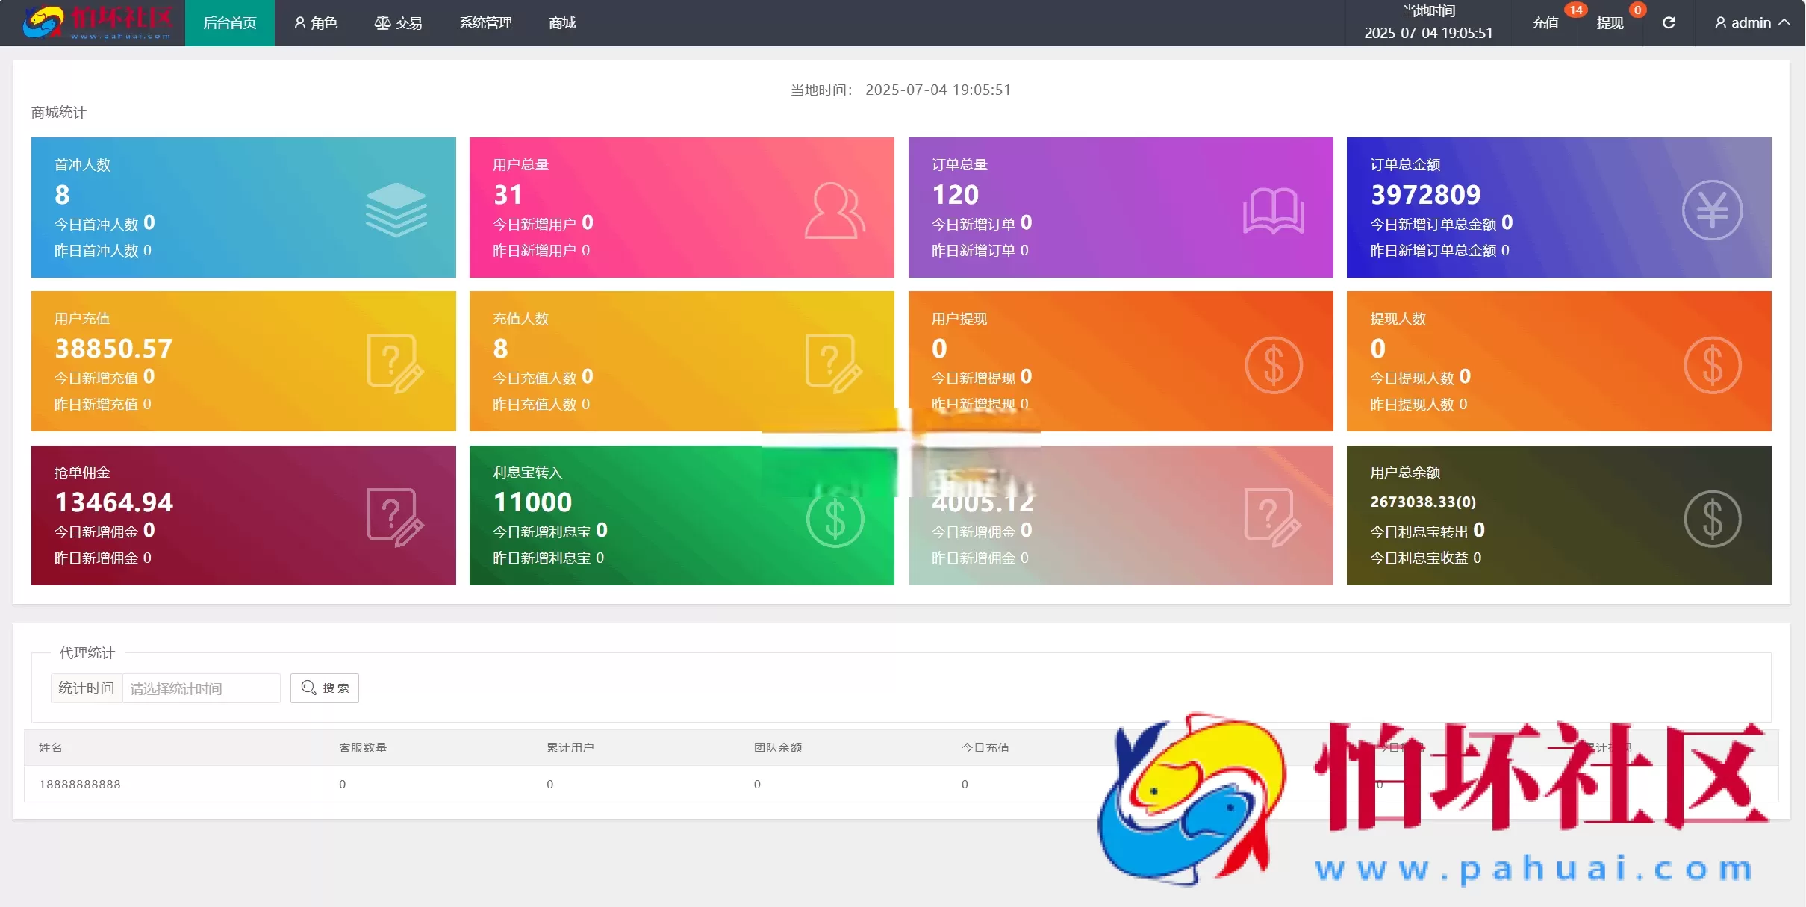
Task: Click edit-note icon on 抢单佣金 card
Action: pos(395,517)
